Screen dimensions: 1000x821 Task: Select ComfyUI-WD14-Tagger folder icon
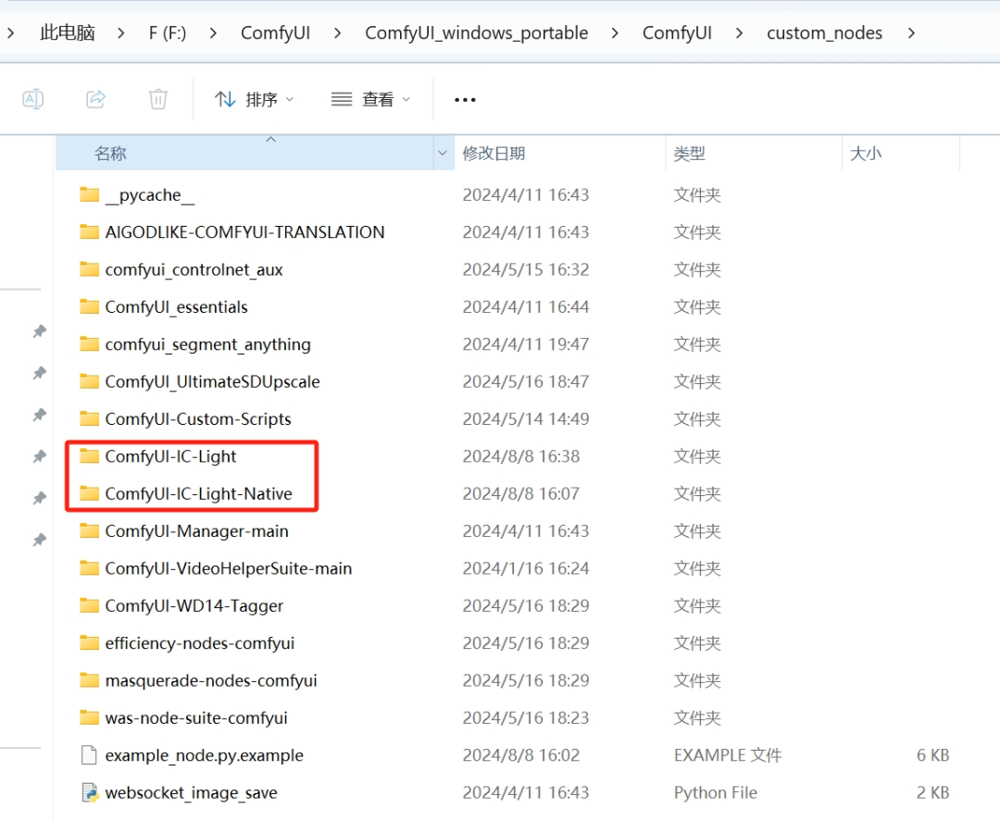89,605
